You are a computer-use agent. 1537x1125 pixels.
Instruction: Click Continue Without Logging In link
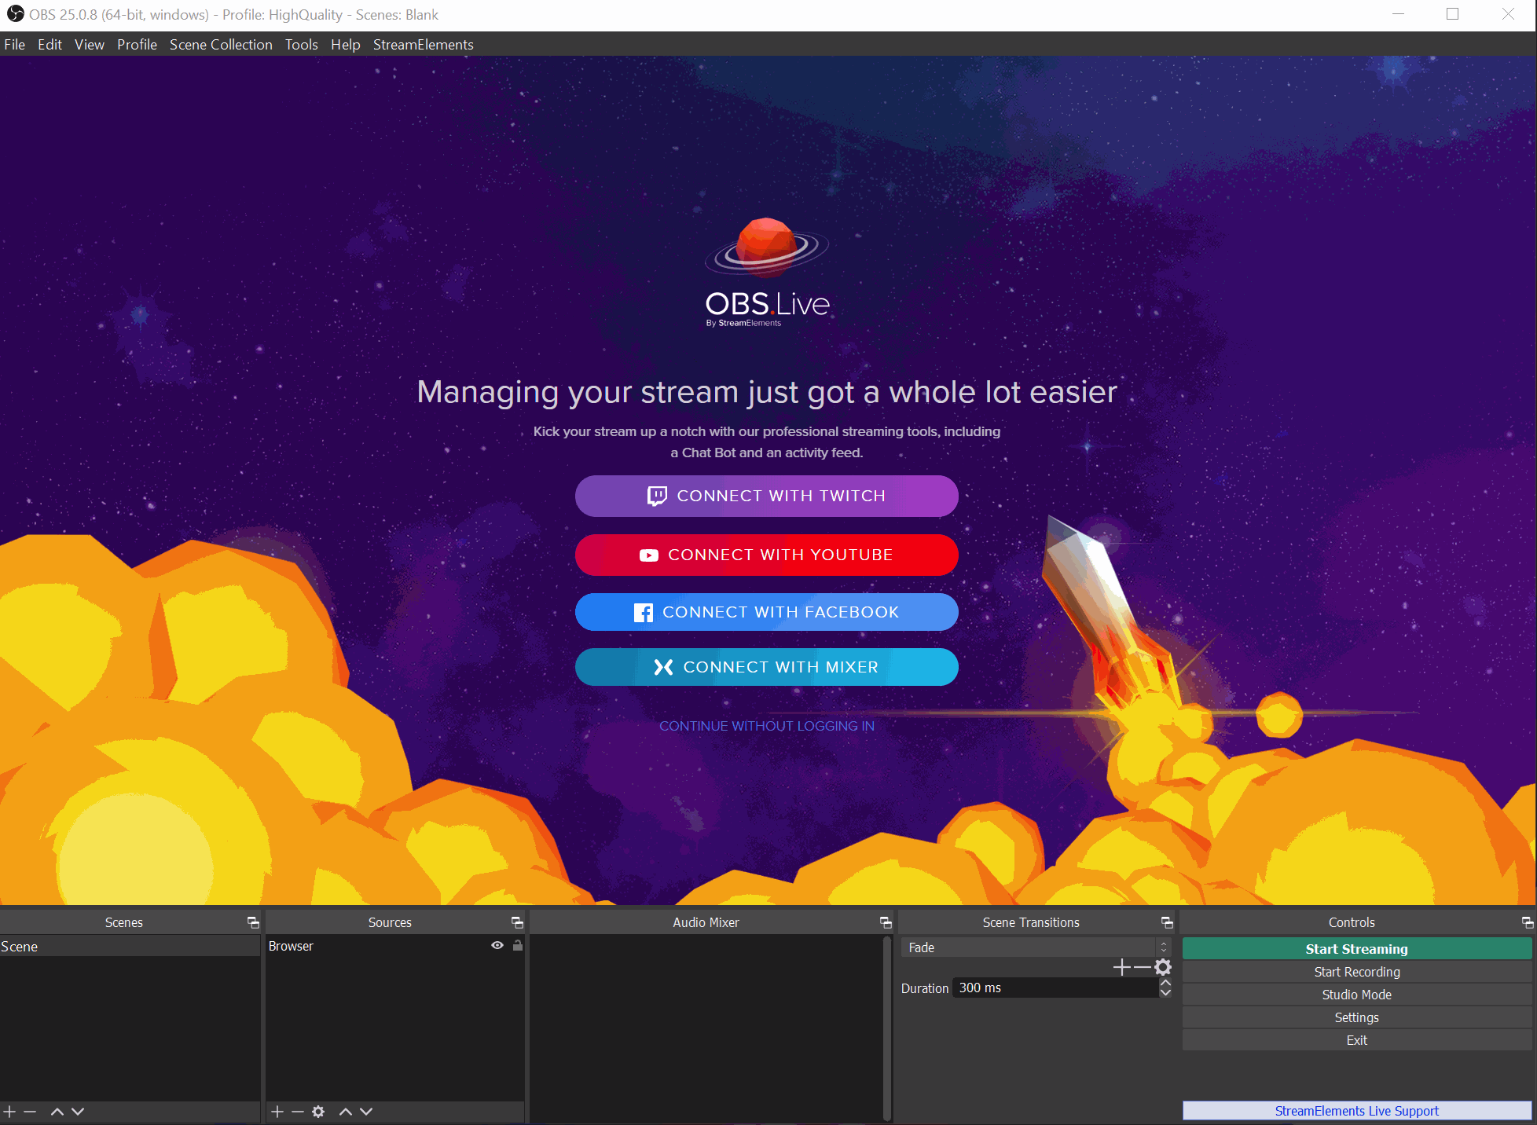766,726
